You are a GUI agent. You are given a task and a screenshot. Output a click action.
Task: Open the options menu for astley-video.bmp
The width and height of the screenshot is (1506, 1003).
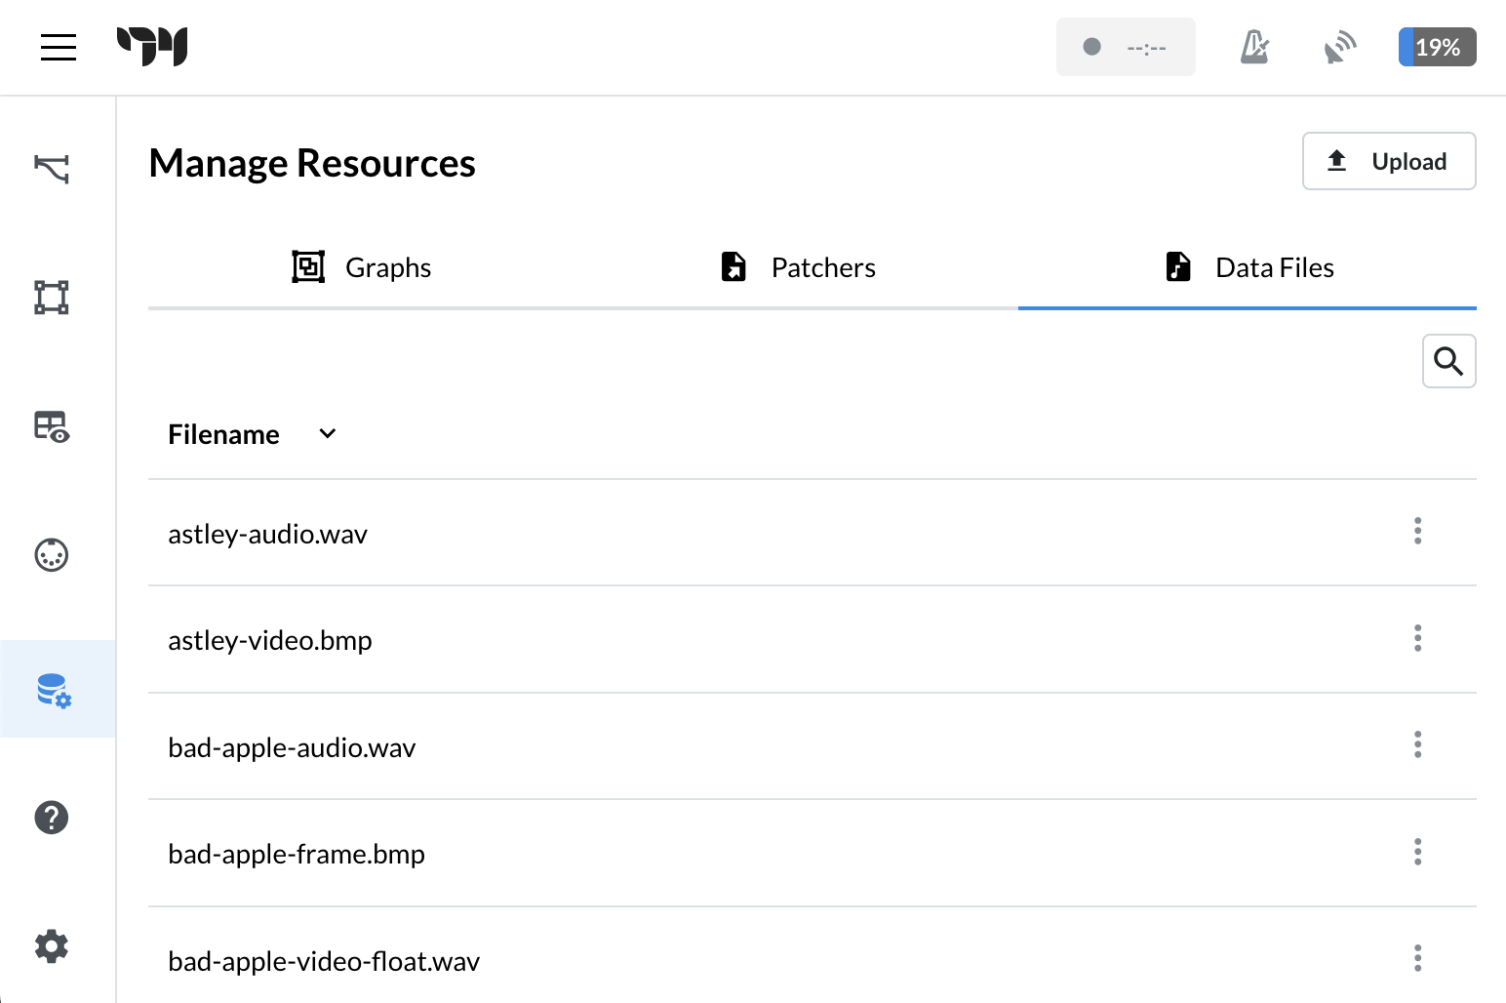(x=1418, y=638)
